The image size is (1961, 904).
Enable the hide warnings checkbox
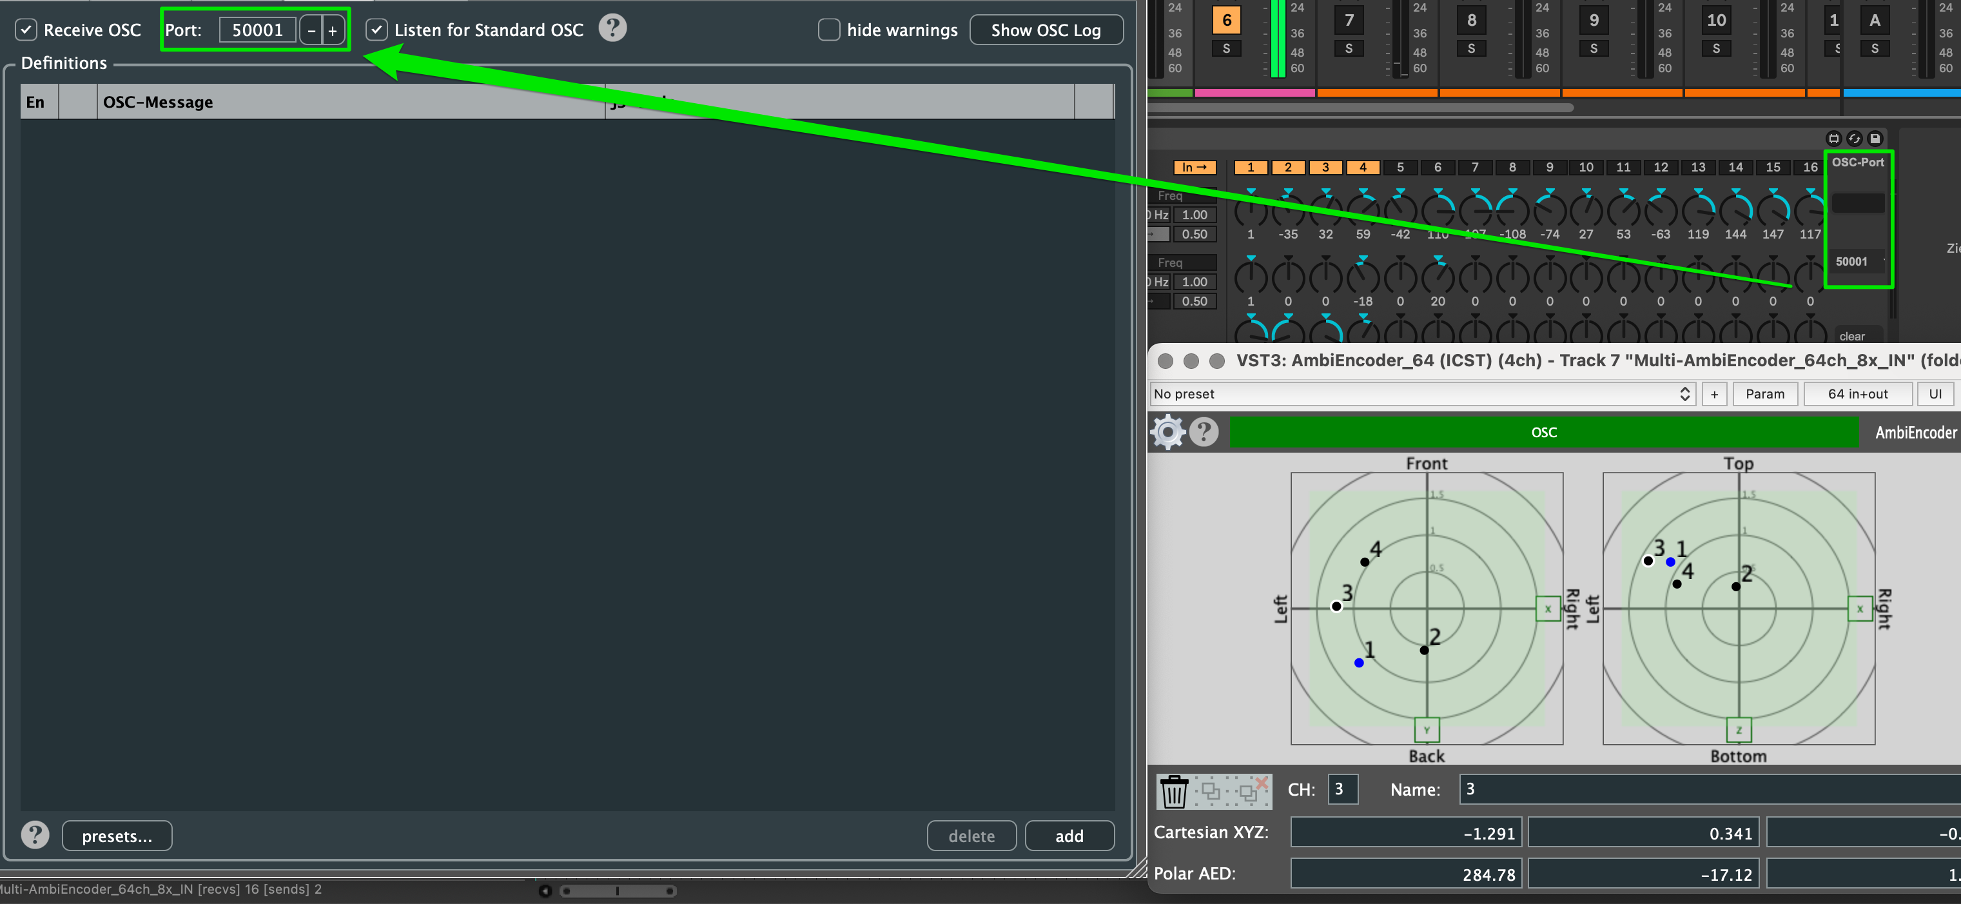coord(828,30)
